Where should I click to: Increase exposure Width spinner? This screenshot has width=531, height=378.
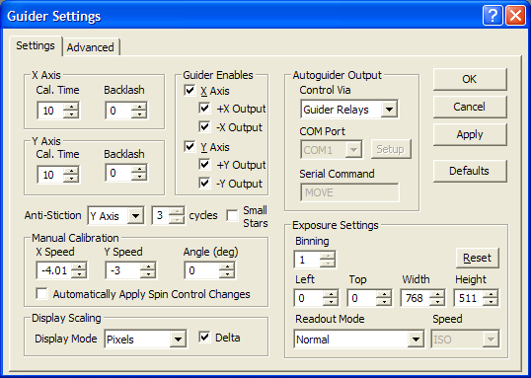437,294
